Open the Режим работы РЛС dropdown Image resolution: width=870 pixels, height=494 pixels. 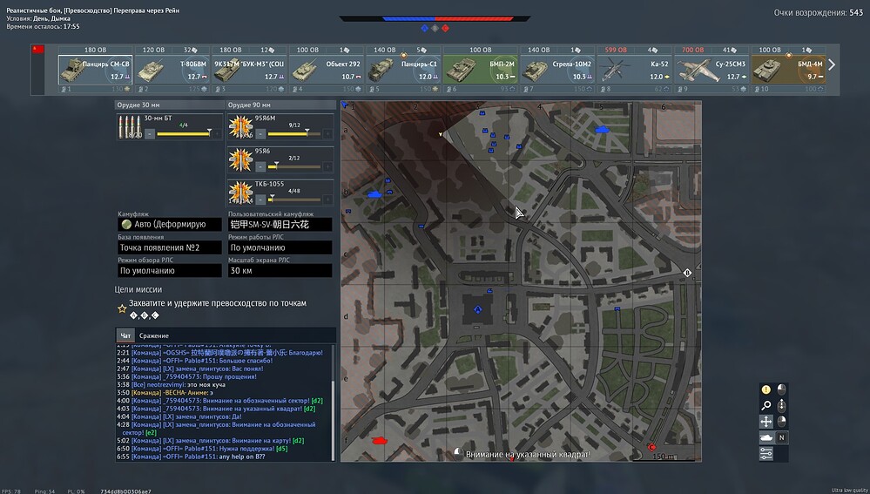(280, 247)
